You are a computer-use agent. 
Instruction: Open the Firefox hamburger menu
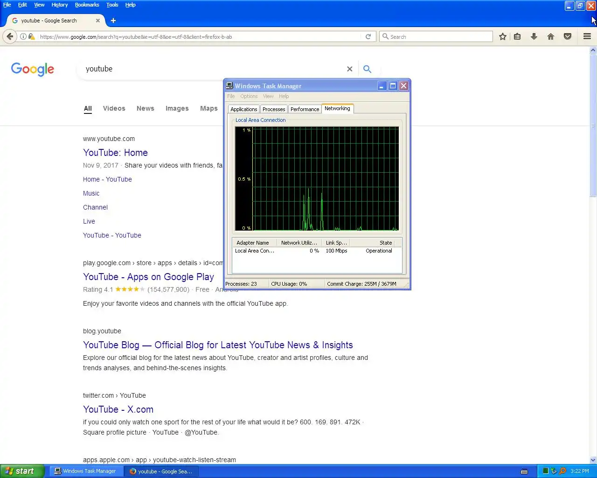587,36
